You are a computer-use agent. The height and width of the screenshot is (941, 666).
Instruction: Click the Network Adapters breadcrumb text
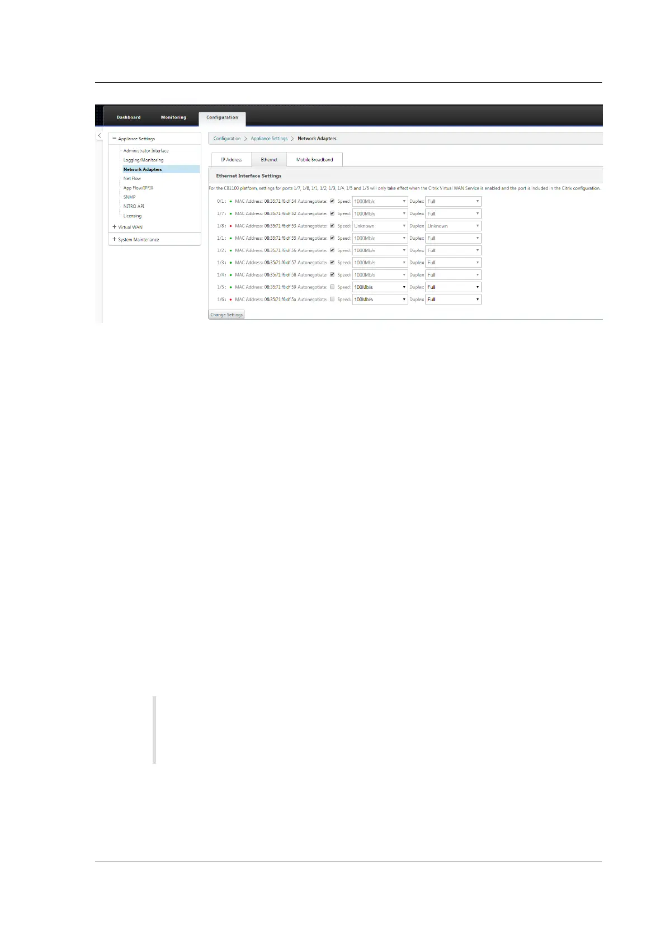pyautogui.click(x=317, y=139)
